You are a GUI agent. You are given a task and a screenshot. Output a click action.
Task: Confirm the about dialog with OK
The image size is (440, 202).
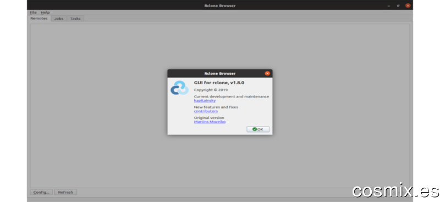[258, 129]
